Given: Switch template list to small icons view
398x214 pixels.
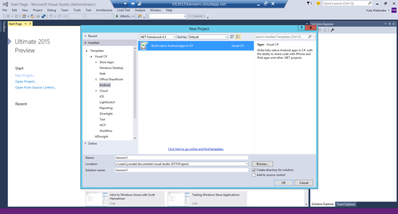Looking at the screenshot, I should click(x=232, y=37).
